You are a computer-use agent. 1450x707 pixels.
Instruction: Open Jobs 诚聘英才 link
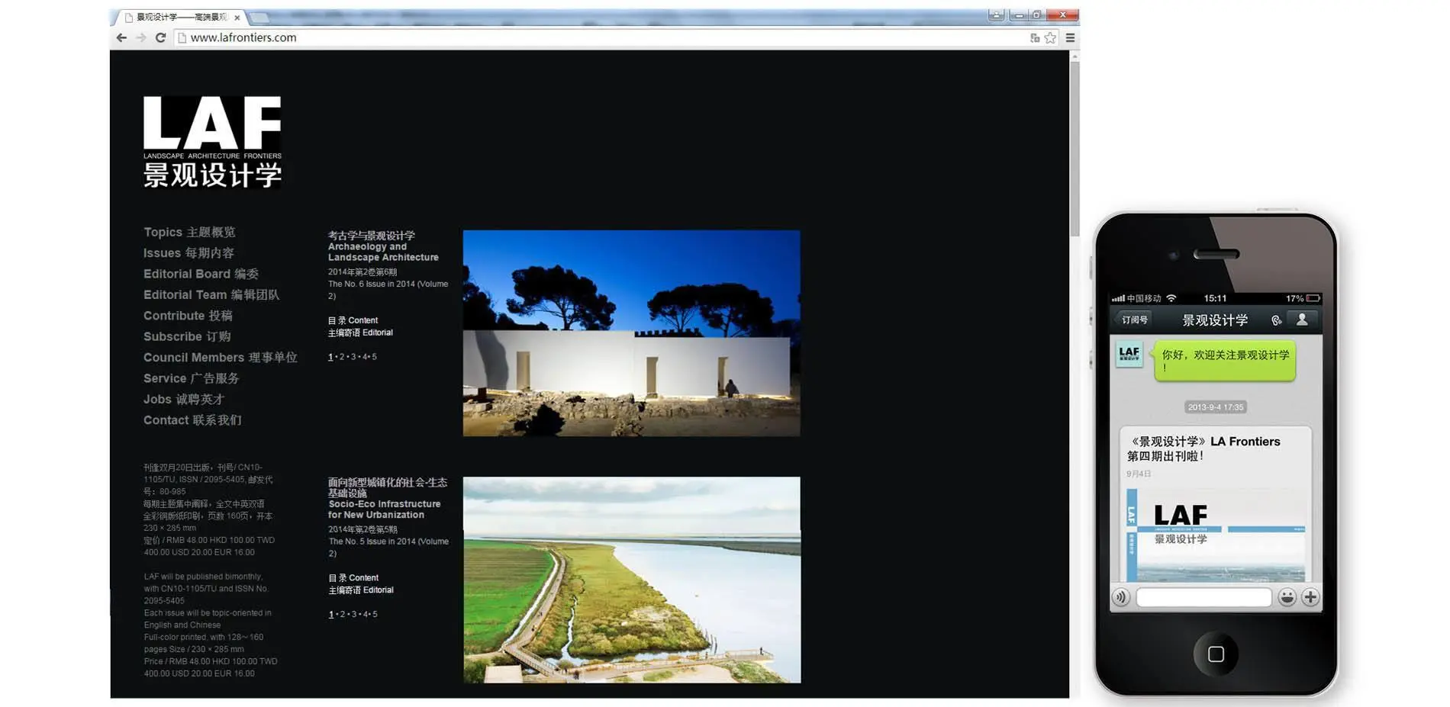pyautogui.click(x=184, y=399)
